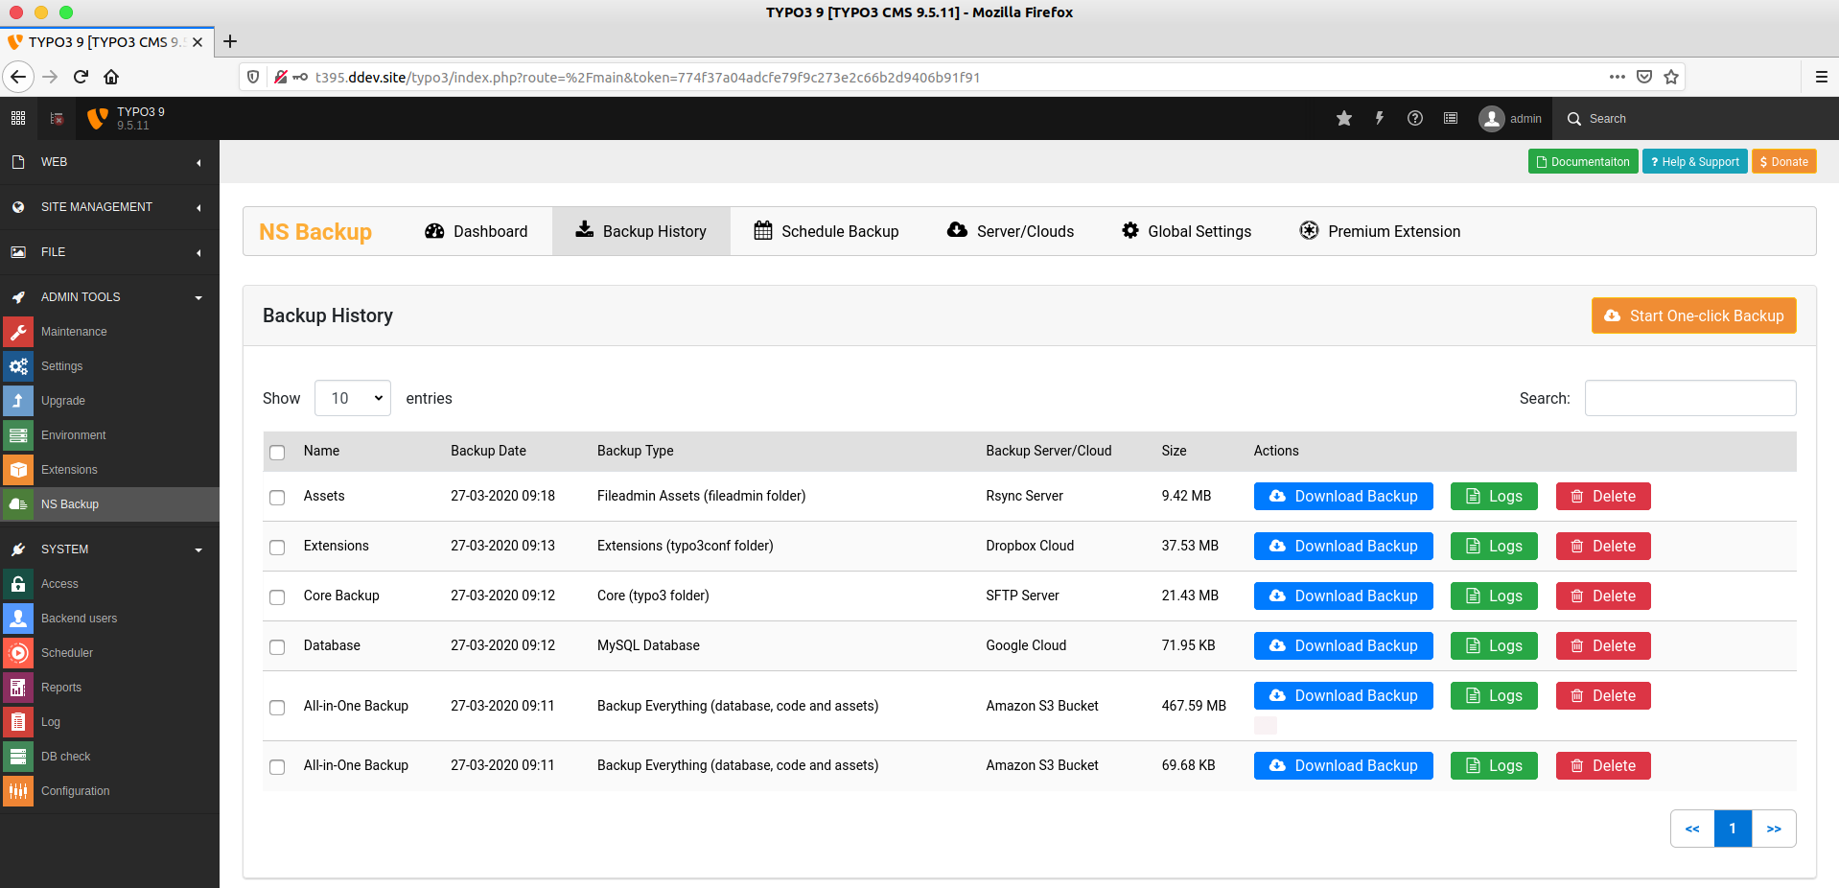Click the Upgrade arrow icon in sidebar
Viewport: 1839px width, 888px height.
point(18,401)
